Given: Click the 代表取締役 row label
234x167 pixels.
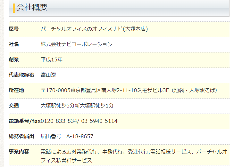Looking at the screenshot, I should (x=21, y=75).
